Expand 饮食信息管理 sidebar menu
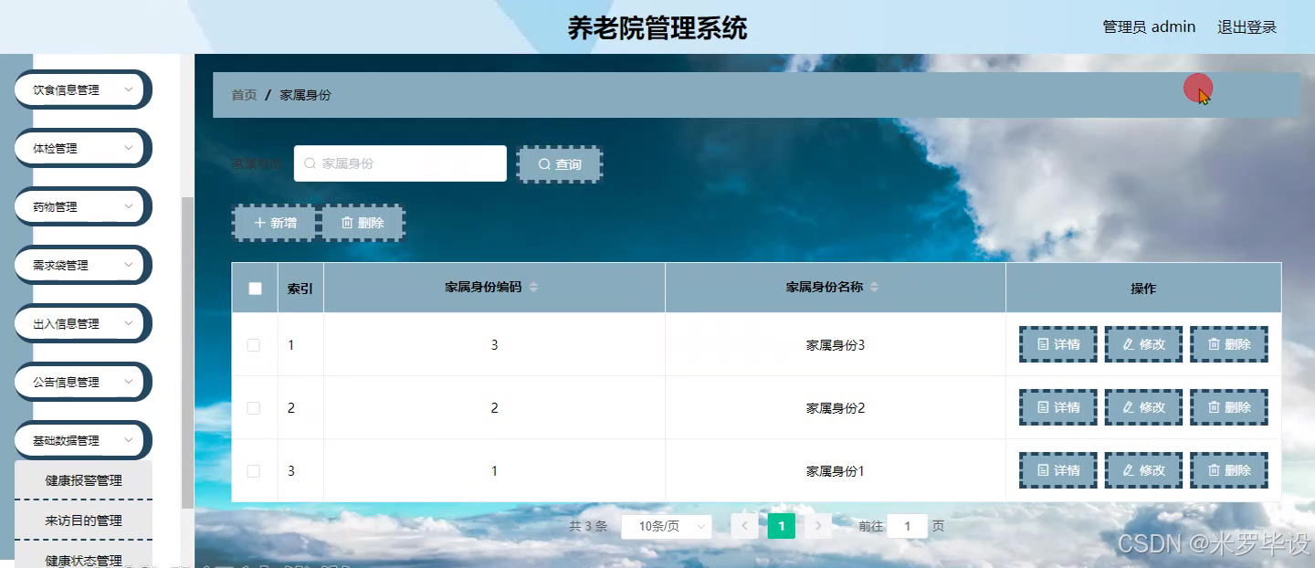The height and width of the screenshot is (568, 1315). pos(82,89)
